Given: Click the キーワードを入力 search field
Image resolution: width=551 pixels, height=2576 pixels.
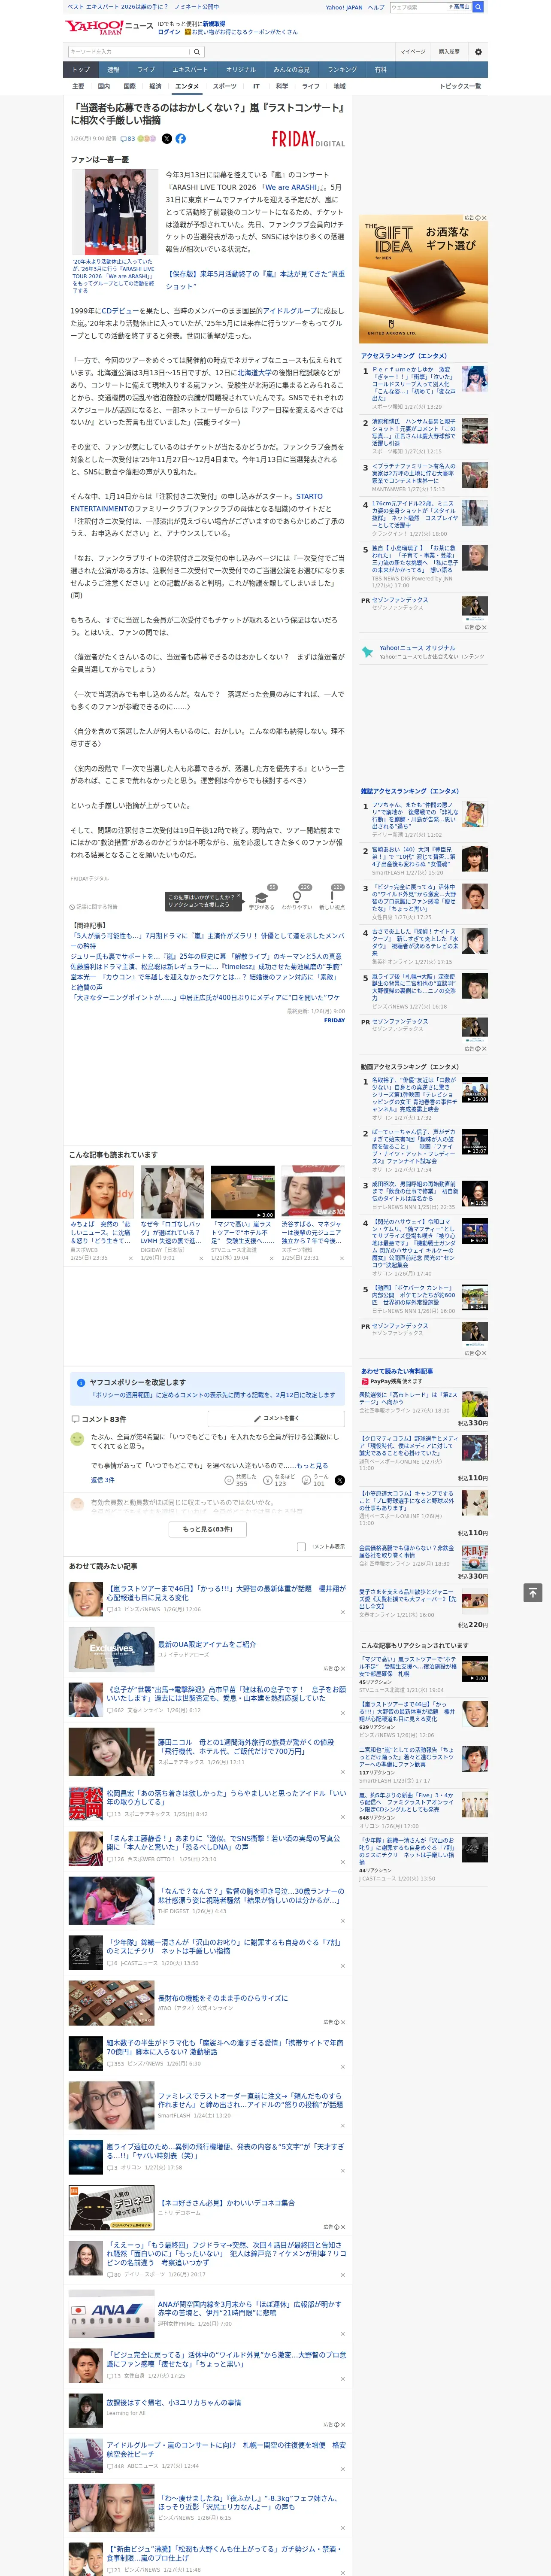Looking at the screenshot, I should [129, 52].
